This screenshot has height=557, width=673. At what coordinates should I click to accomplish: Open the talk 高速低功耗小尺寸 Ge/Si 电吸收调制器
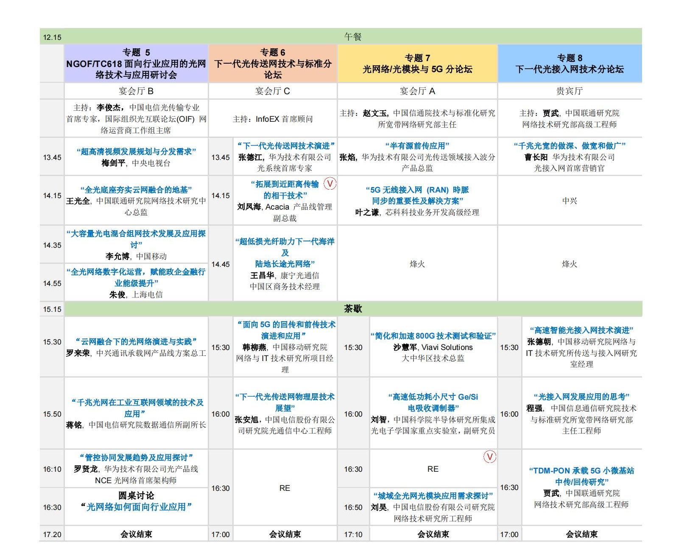click(433, 402)
